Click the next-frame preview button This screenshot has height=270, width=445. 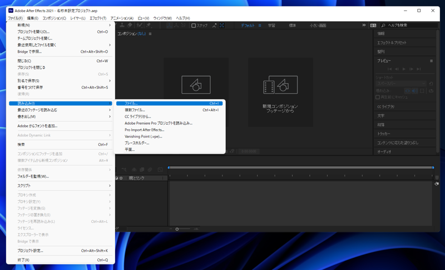(411, 69)
